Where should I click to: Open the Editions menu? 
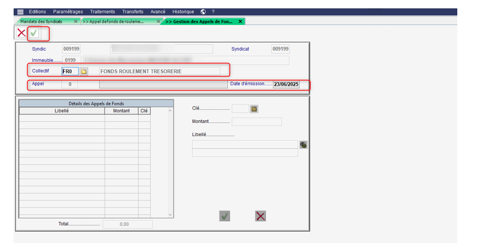point(37,12)
